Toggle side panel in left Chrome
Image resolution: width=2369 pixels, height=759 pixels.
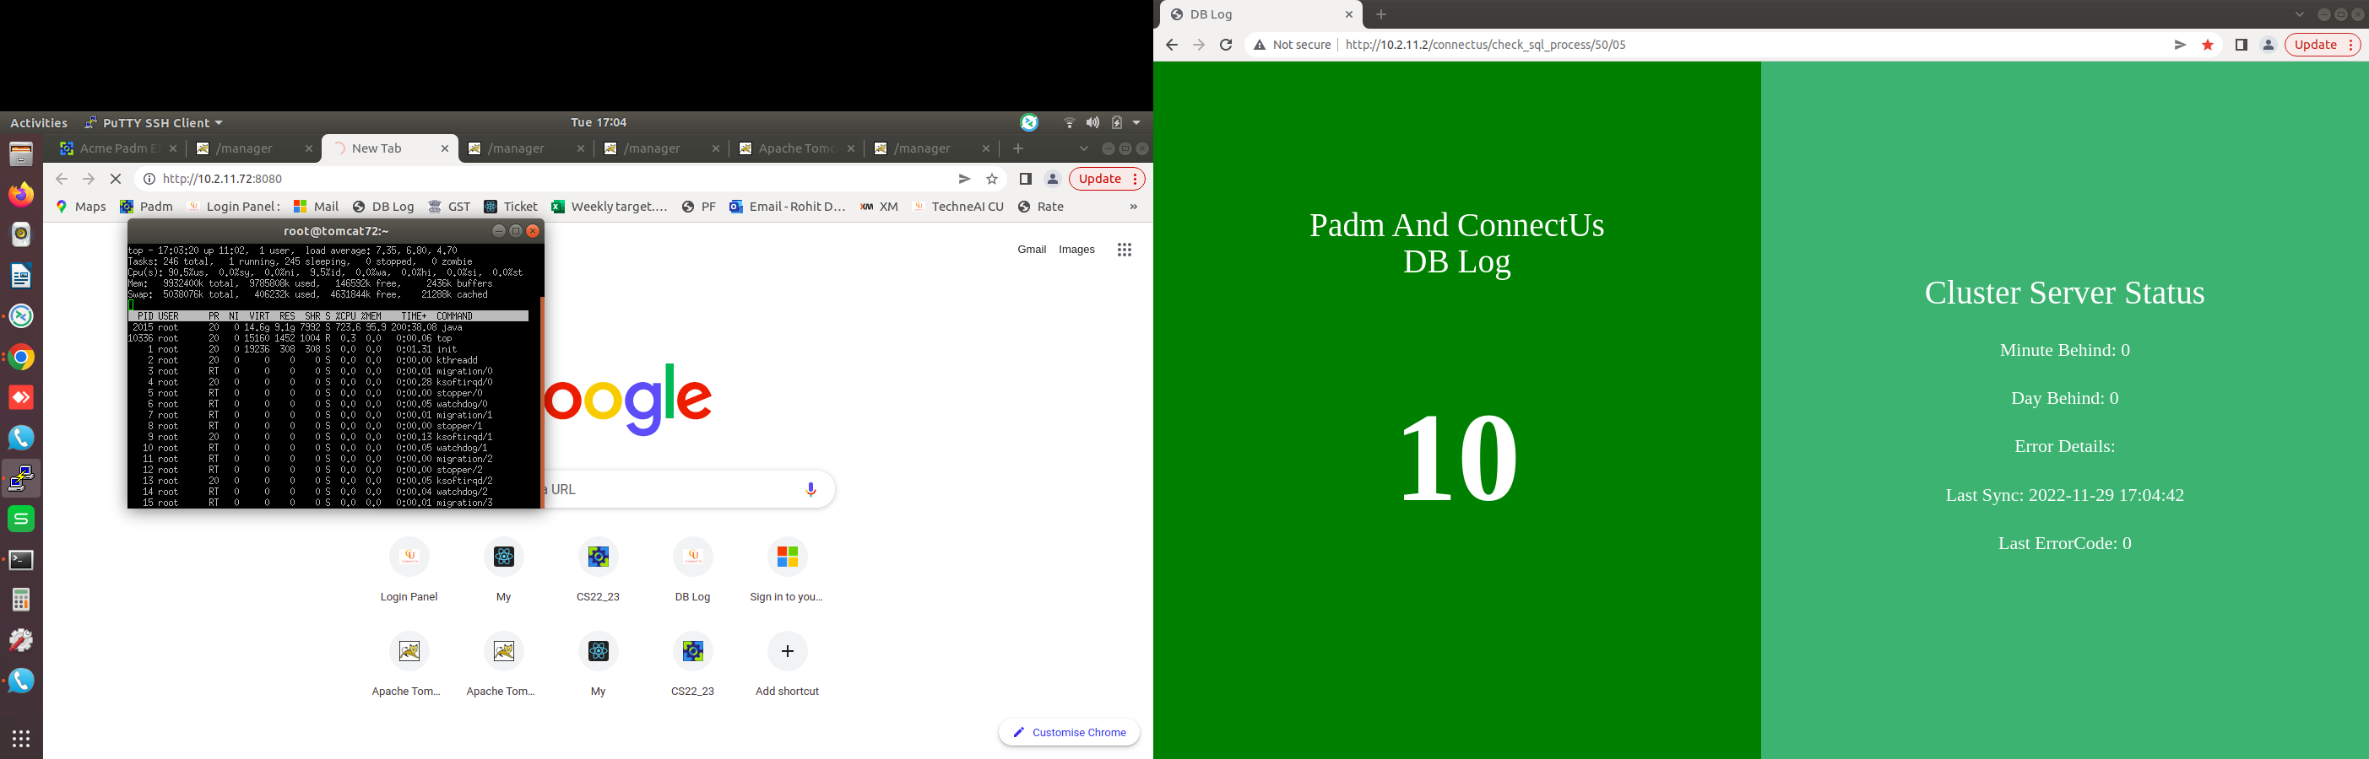[1026, 179]
